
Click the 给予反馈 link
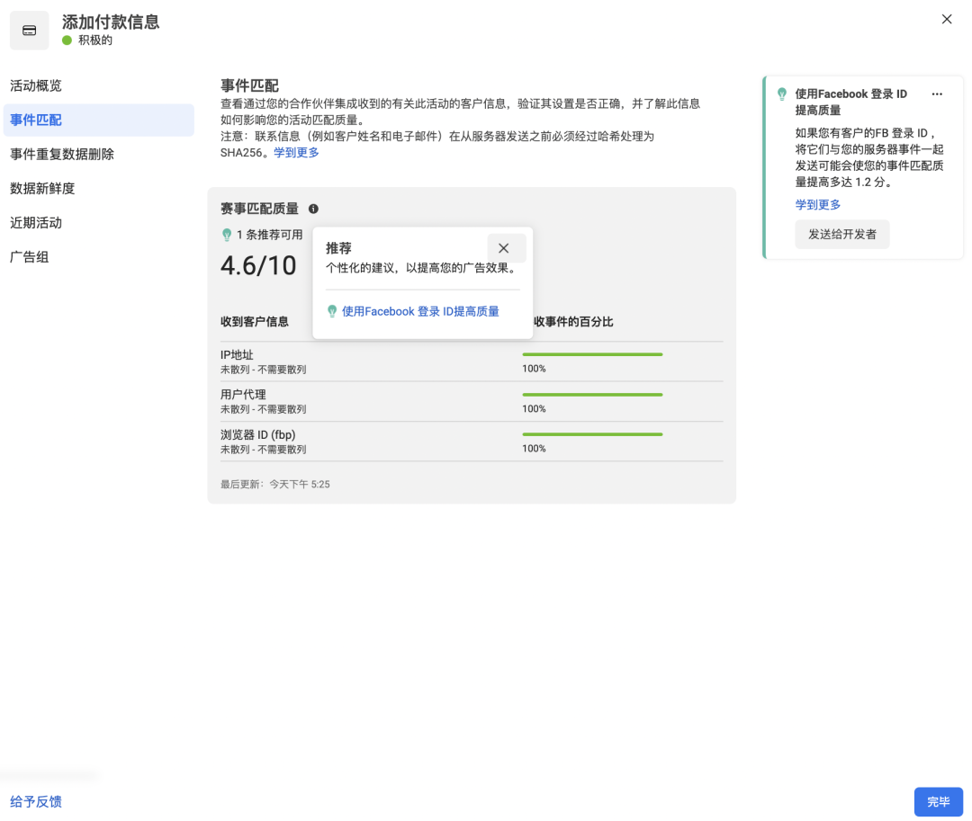coord(35,801)
